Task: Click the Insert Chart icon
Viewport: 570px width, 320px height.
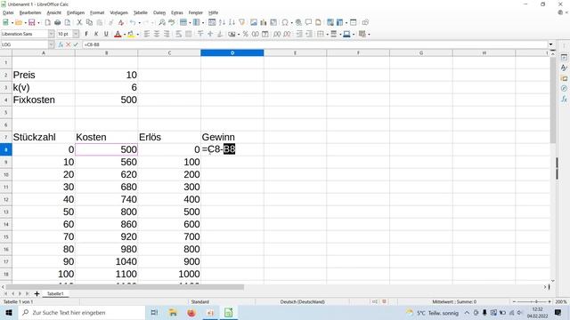Action: click(x=264, y=22)
